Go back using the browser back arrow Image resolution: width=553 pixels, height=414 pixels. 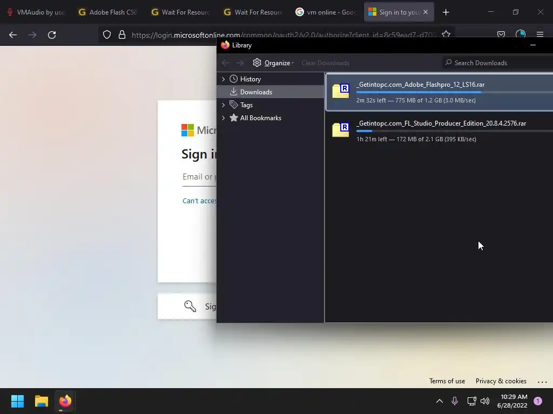coord(13,35)
